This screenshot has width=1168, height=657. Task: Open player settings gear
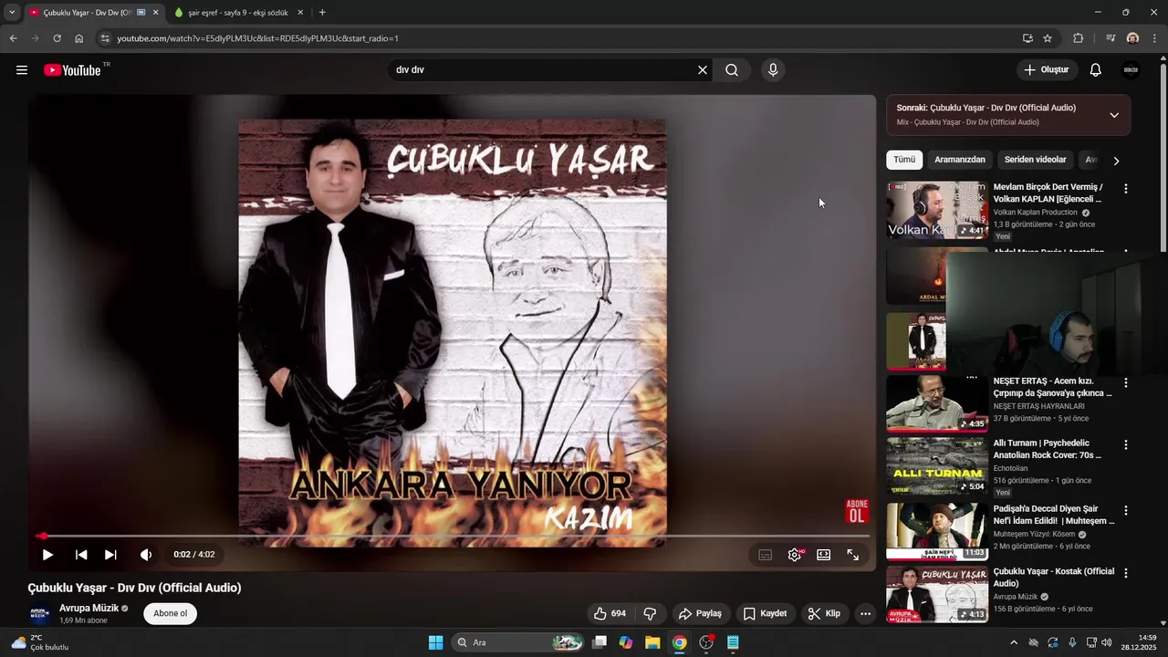coord(795,555)
